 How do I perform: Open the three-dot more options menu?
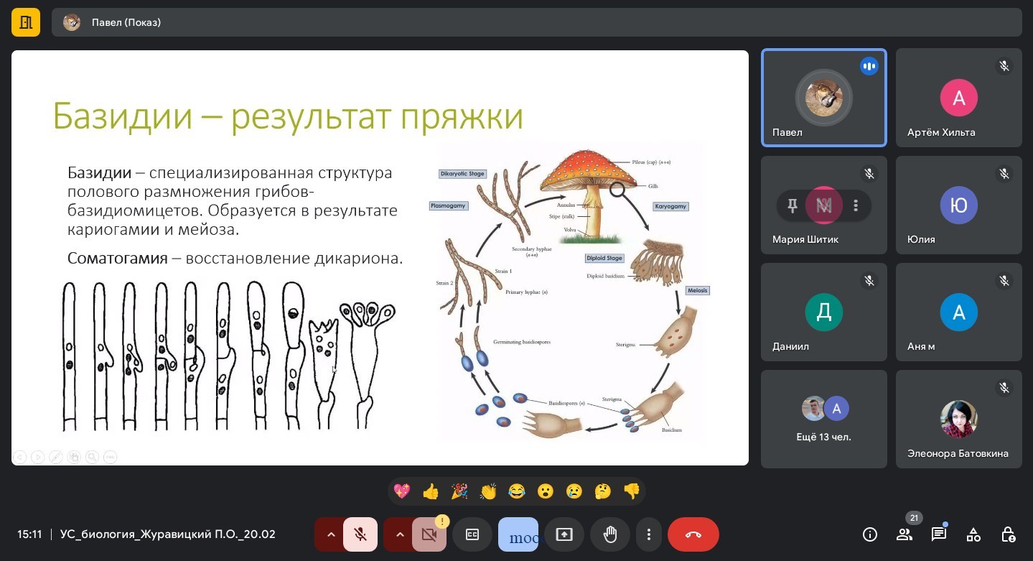[649, 534]
